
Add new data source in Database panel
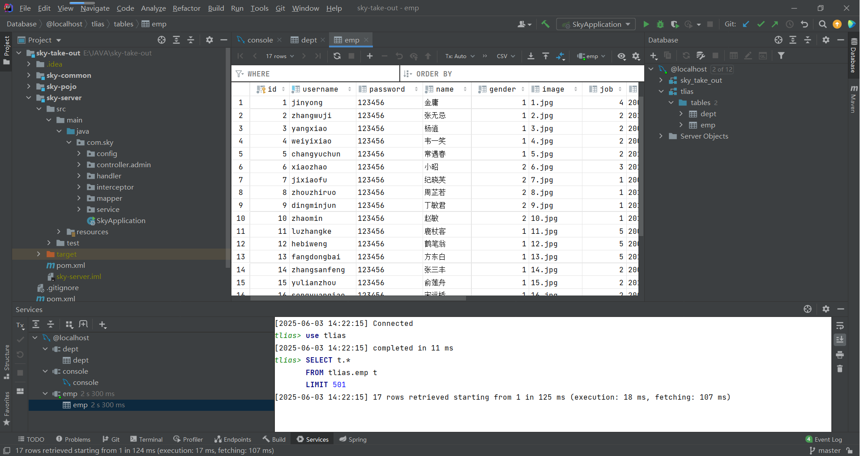tap(654, 56)
